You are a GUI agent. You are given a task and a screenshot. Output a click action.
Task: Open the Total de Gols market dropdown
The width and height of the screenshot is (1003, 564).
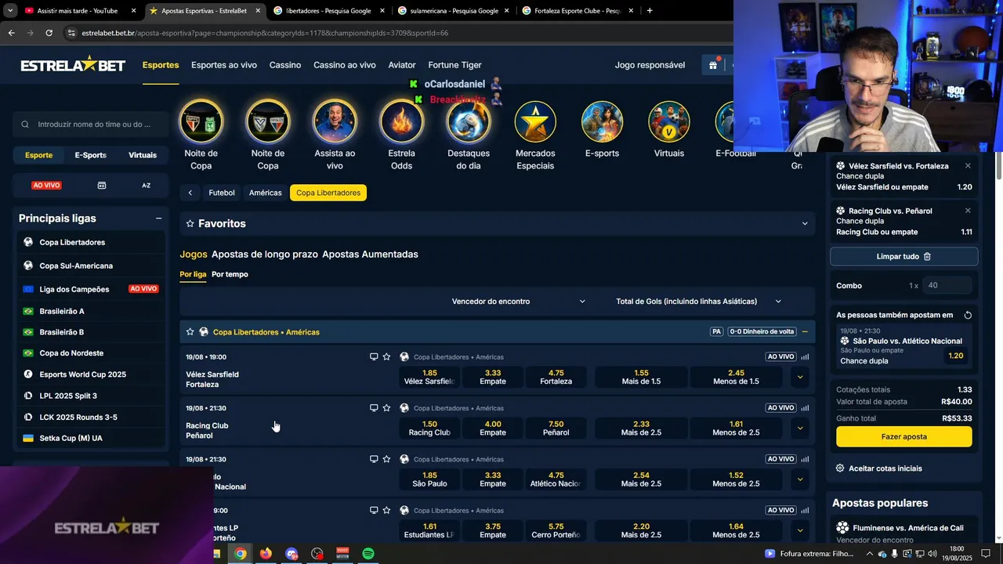[698, 302]
